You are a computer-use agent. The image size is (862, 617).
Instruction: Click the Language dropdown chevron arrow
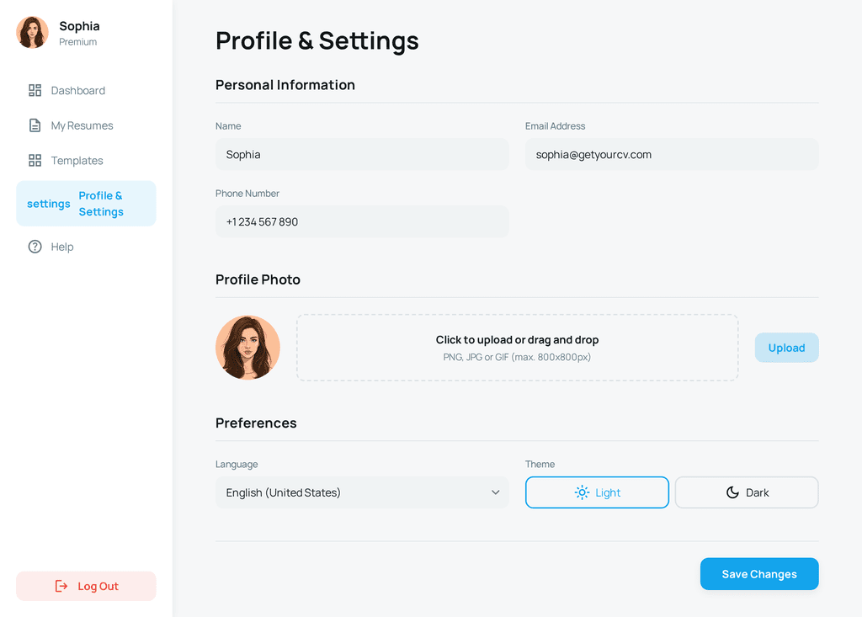point(496,492)
